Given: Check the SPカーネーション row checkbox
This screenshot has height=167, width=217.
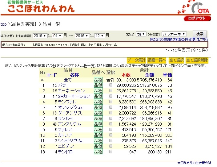Looking at the screenshot, I should point(111,96).
